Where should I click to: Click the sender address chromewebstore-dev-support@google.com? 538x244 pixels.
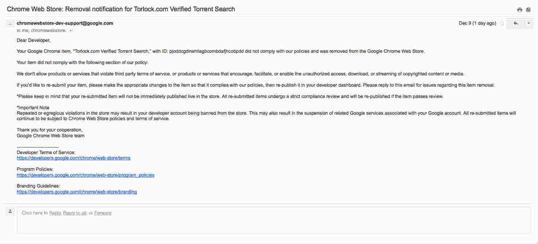[65, 23]
